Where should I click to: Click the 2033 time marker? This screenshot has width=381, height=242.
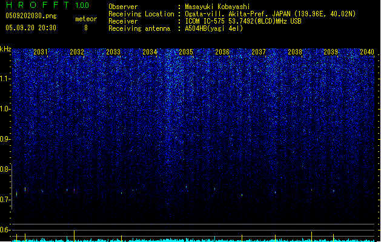(x=113, y=52)
